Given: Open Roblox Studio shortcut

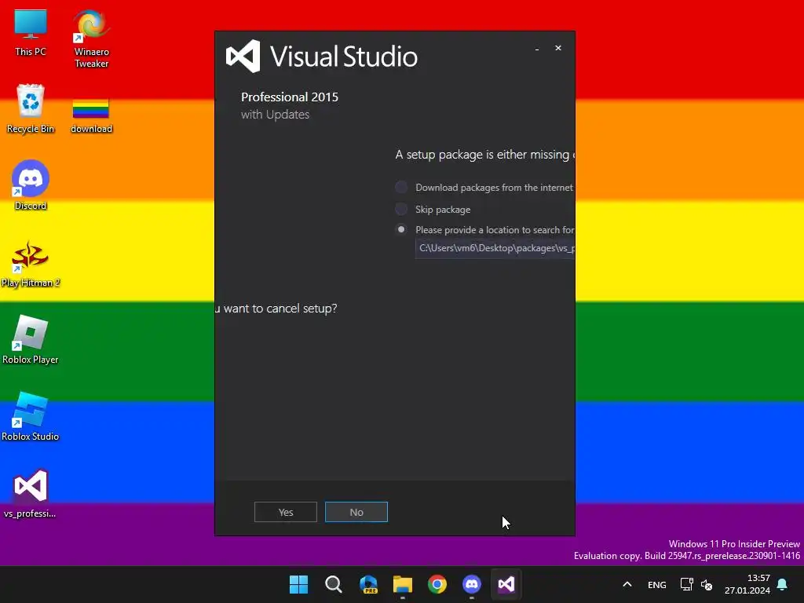Looking at the screenshot, I should pos(31,416).
